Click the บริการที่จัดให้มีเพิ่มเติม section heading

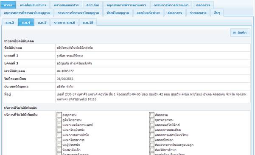click(21, 108)
